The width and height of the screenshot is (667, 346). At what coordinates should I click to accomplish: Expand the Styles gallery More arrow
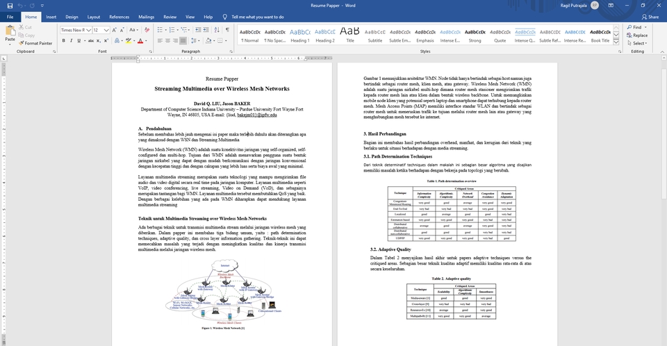(616, 42)
